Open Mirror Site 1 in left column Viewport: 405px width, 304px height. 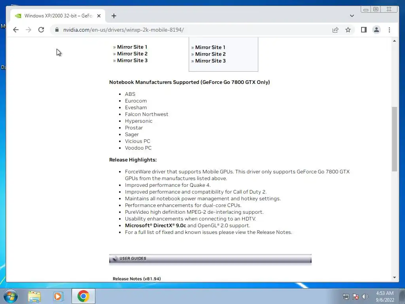(x=132, y=47)
